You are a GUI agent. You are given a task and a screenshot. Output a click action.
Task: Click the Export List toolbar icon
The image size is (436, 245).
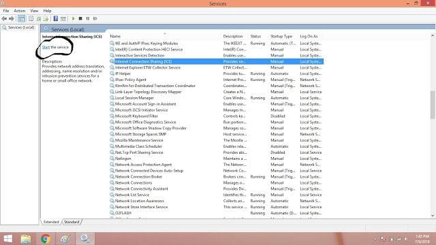pyautogui.click(x=46, y=18)
